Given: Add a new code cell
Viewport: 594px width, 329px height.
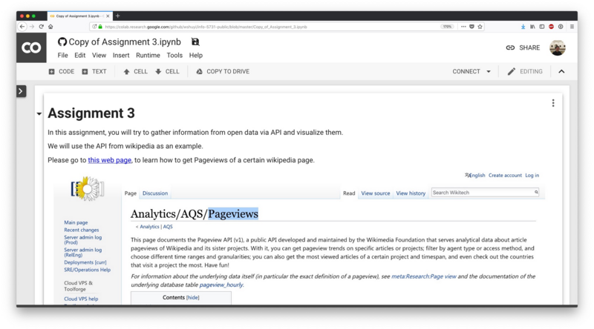Looking at the screenshot, I should (62, 72).
